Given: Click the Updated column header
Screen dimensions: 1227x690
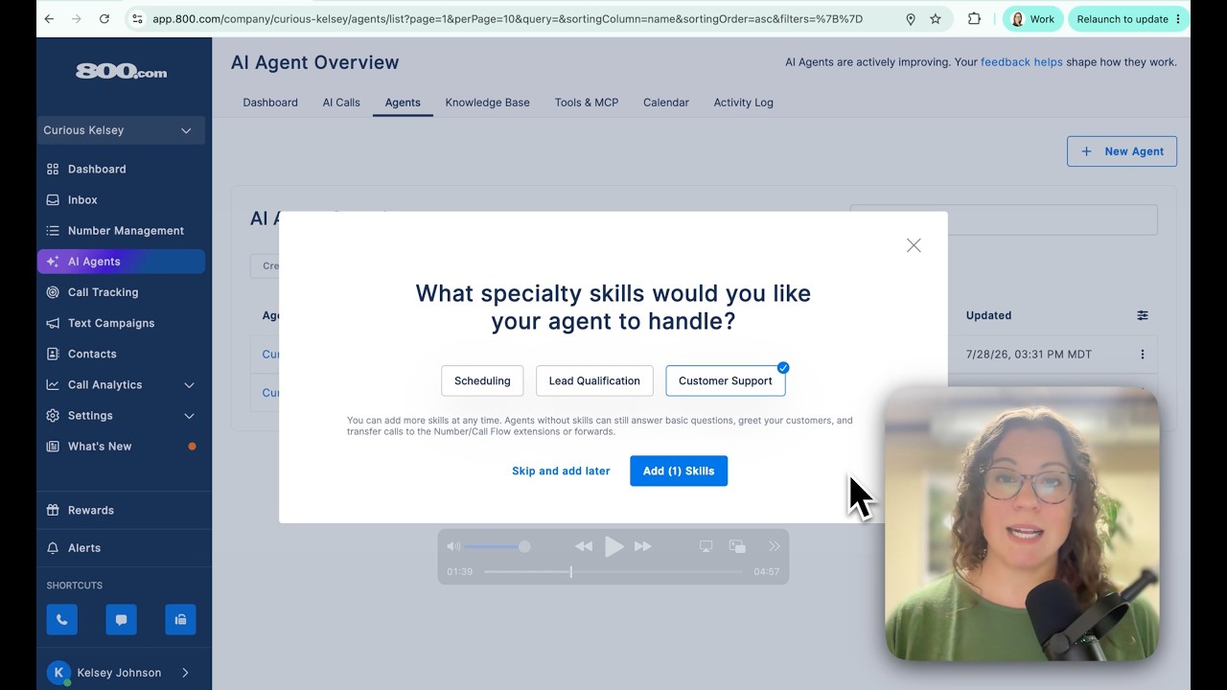Looking at the screenshot, I should click(988, 315).
